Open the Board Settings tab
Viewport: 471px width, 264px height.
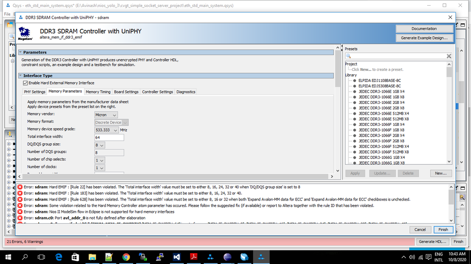coord(126,92)
